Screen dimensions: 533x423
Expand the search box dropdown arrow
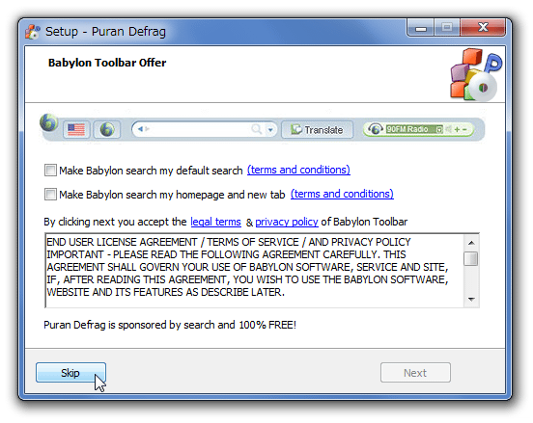click(270, 129)
